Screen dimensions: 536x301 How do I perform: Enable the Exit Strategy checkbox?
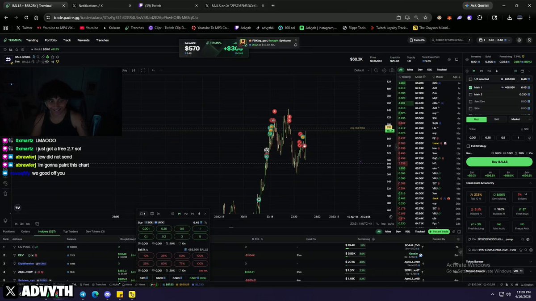(468, 146)
